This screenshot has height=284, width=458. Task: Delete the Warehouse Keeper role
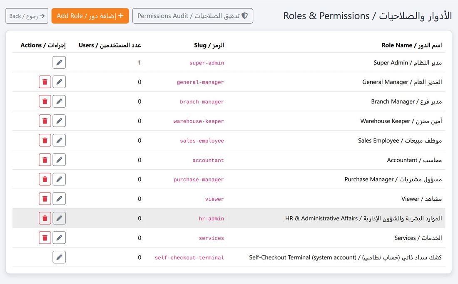[x=45, y=121]
